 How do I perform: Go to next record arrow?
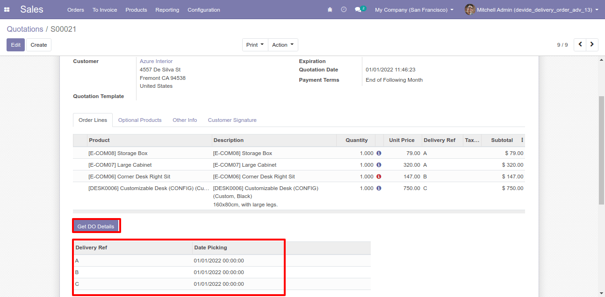[x=592, y=44]
